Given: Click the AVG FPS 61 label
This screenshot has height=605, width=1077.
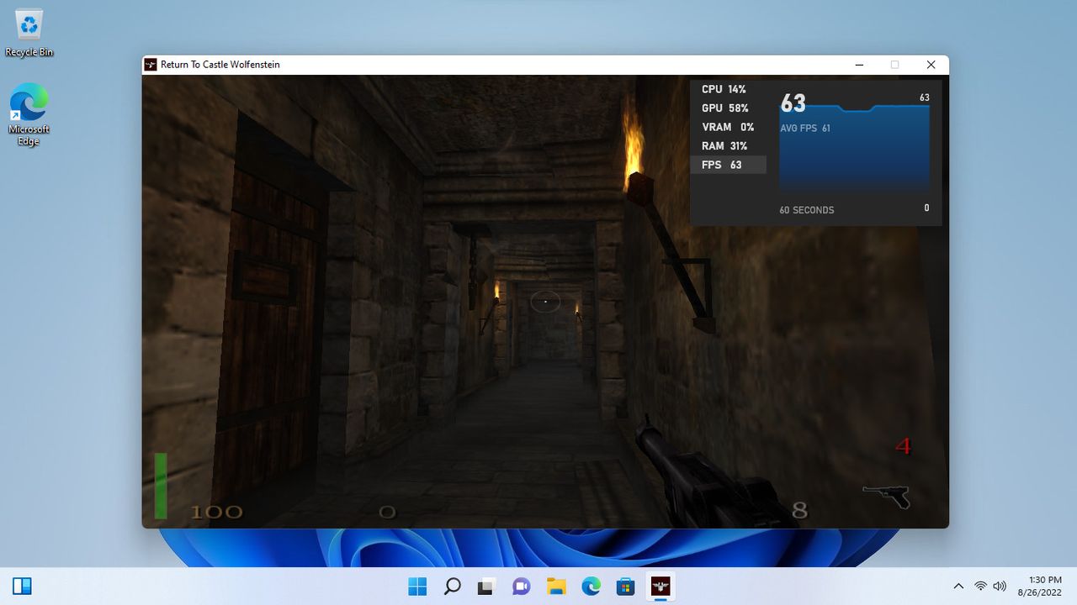Looking at the screenshot, I should [805, 129].
